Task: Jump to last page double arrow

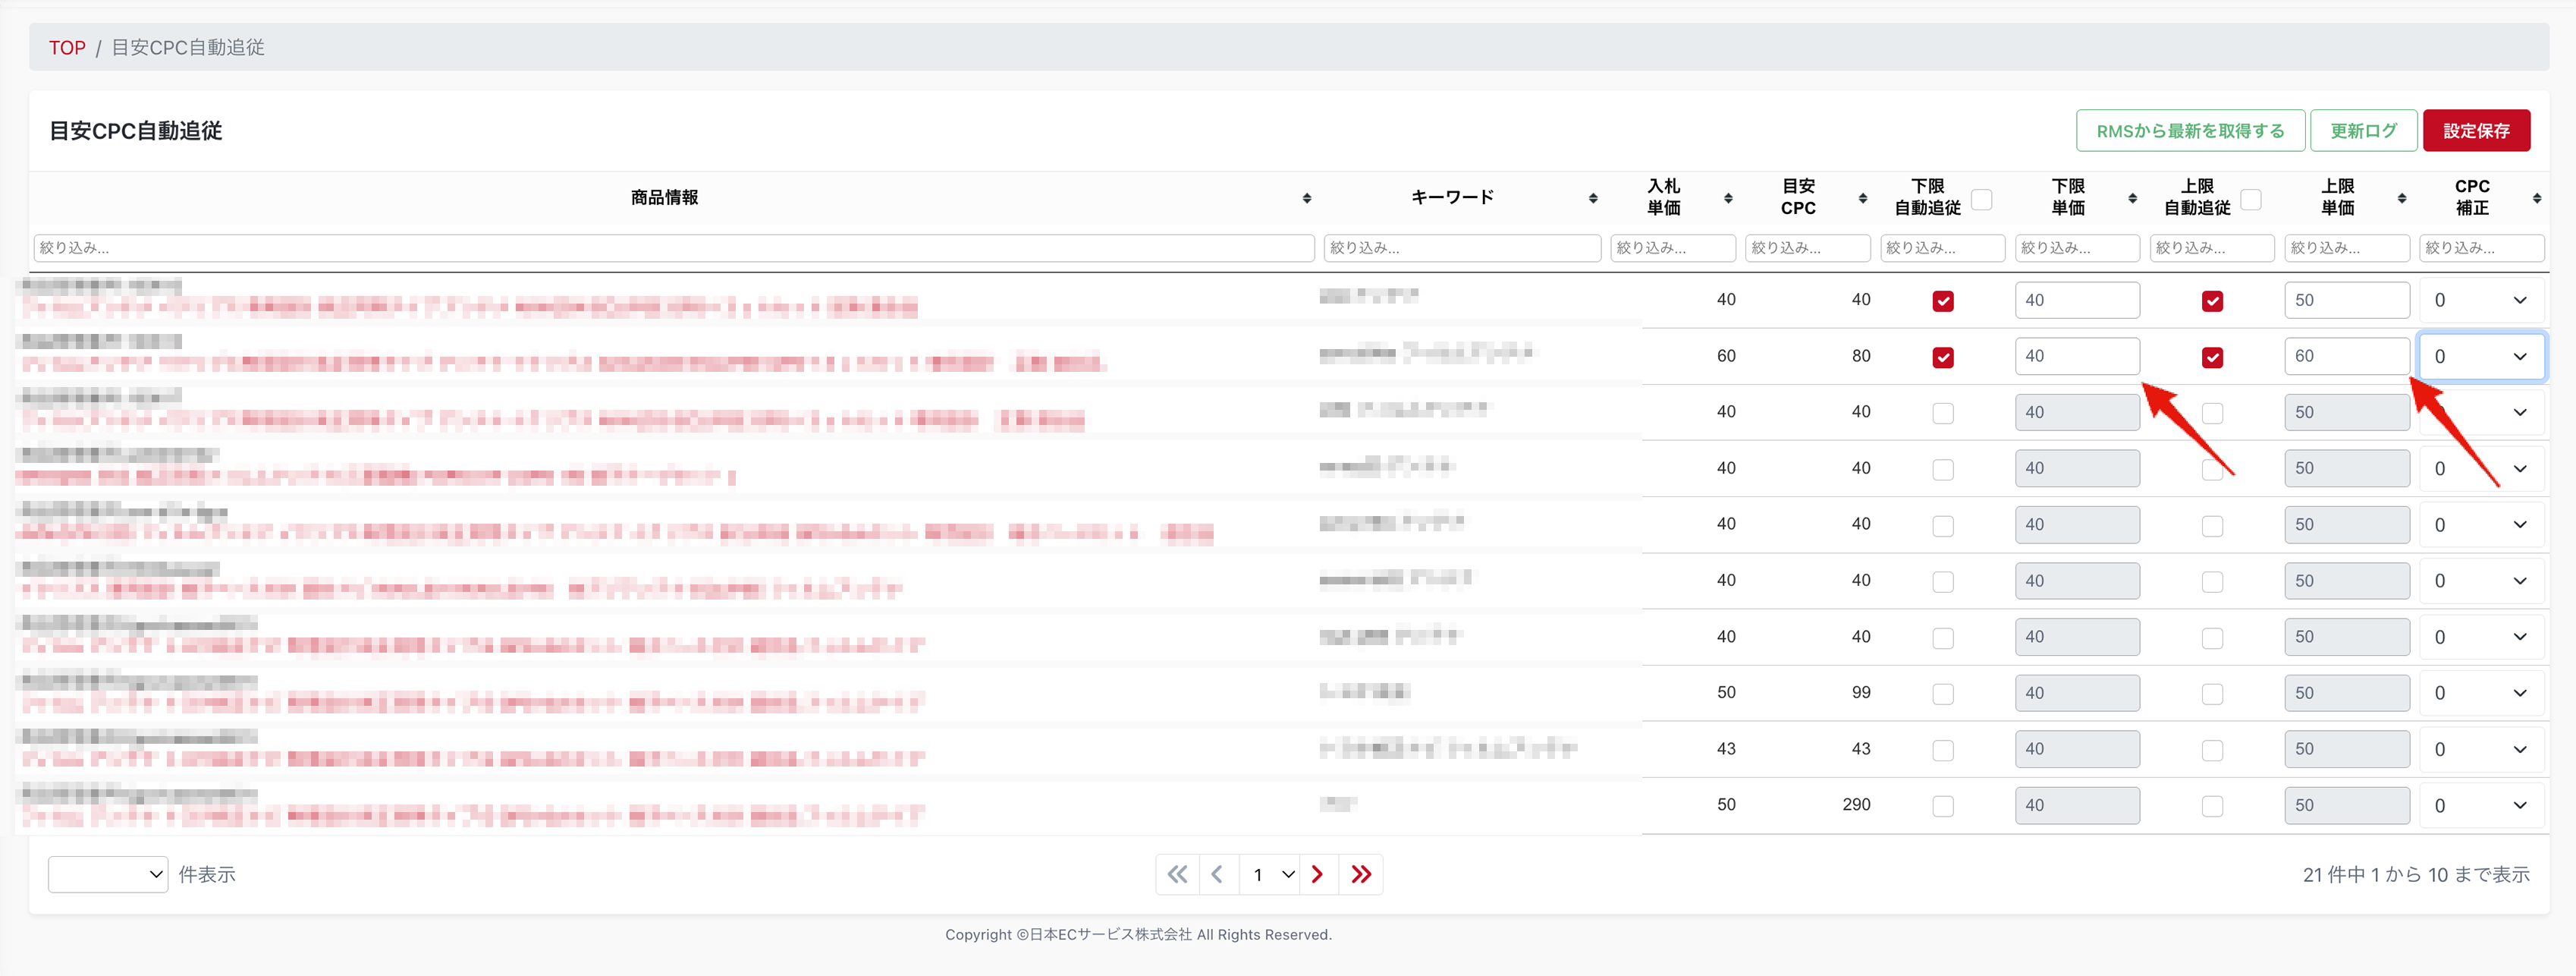Action: click(1361, 875)
